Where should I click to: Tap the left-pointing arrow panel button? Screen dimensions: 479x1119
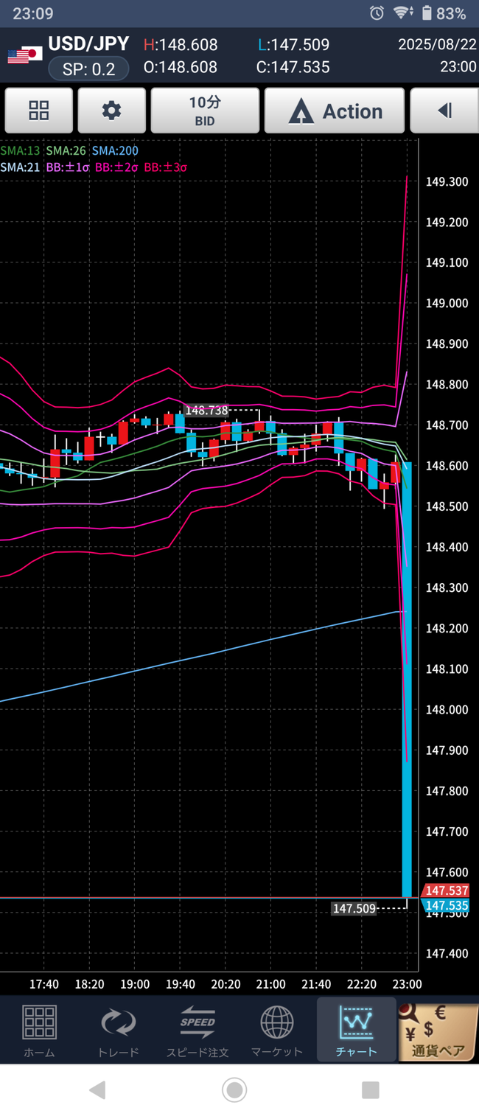pyautogui.click(x=444, y=111)
